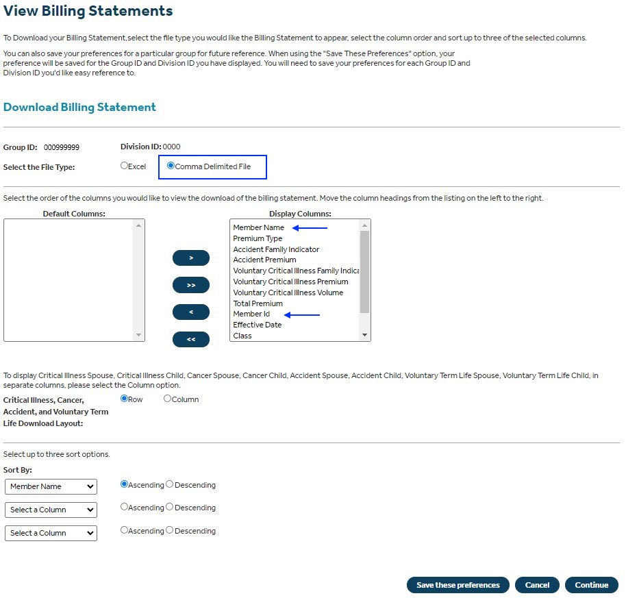
Task: Click Display Columns scrollbar up arrow
Action: (x=364, y=225)
